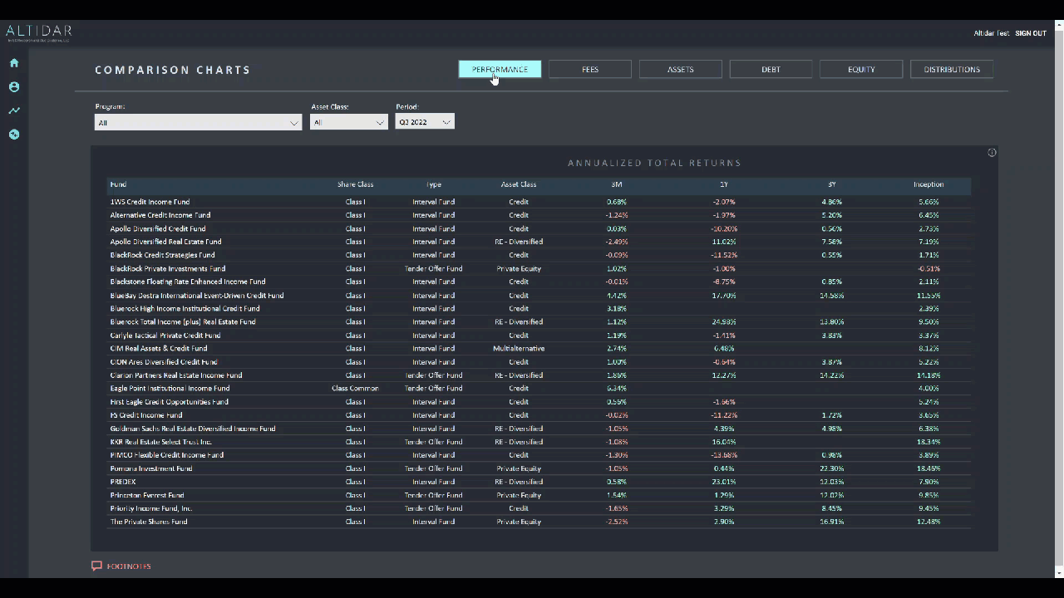1064x598 pixels.
Task: Click the Multialternative asset class cell
Action: [x=519, y=349]
